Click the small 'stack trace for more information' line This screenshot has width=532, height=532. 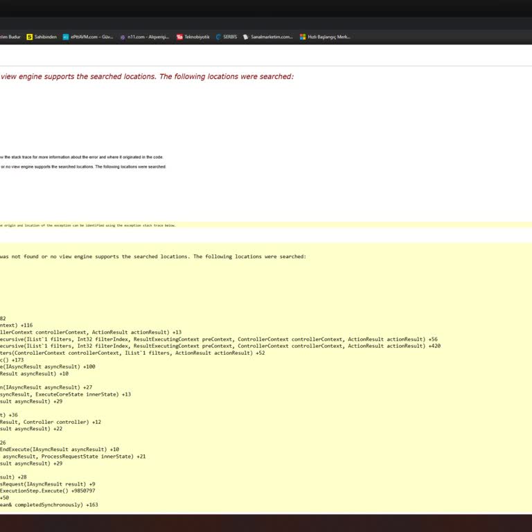click(x=82, y=157)
